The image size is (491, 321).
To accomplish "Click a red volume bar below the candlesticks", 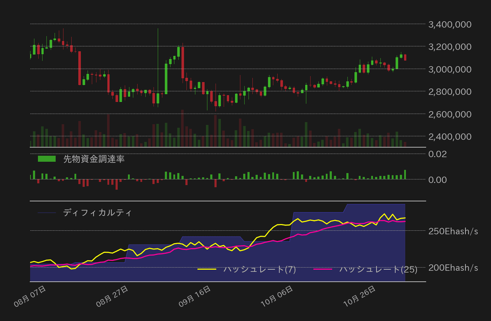I will click(x=108, y=131).
